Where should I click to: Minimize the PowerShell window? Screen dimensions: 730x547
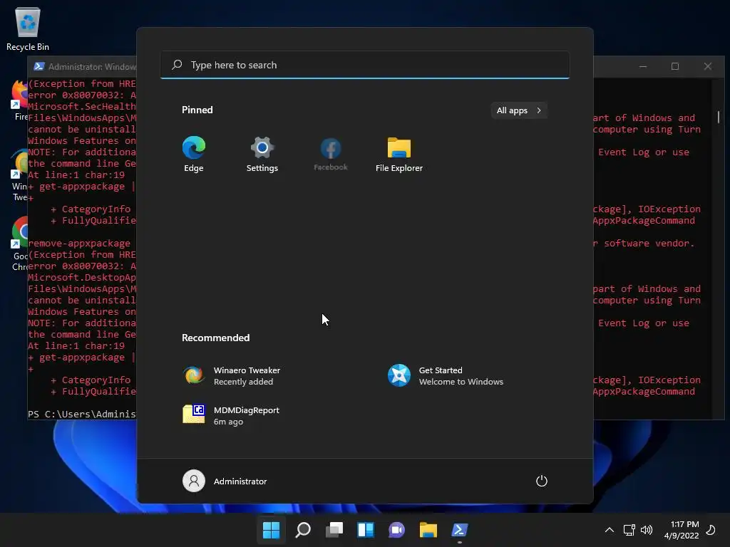pos(643,66)
